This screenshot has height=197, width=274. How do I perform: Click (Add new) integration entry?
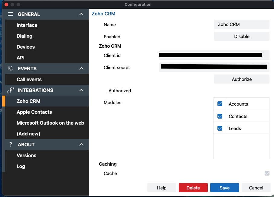click(47, 134)
